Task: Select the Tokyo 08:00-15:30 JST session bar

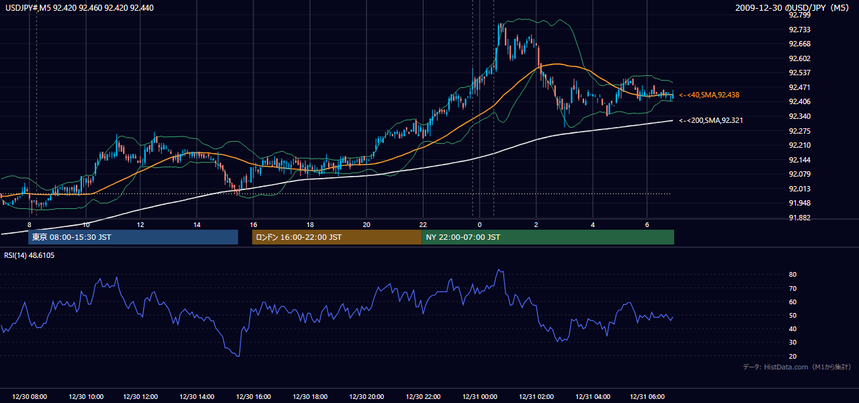Action: coord(133,237)
